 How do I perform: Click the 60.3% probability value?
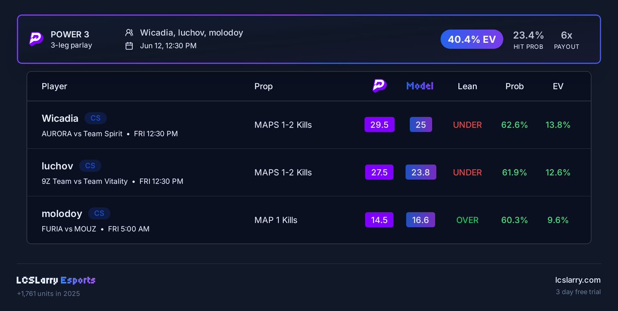[514, 220]
